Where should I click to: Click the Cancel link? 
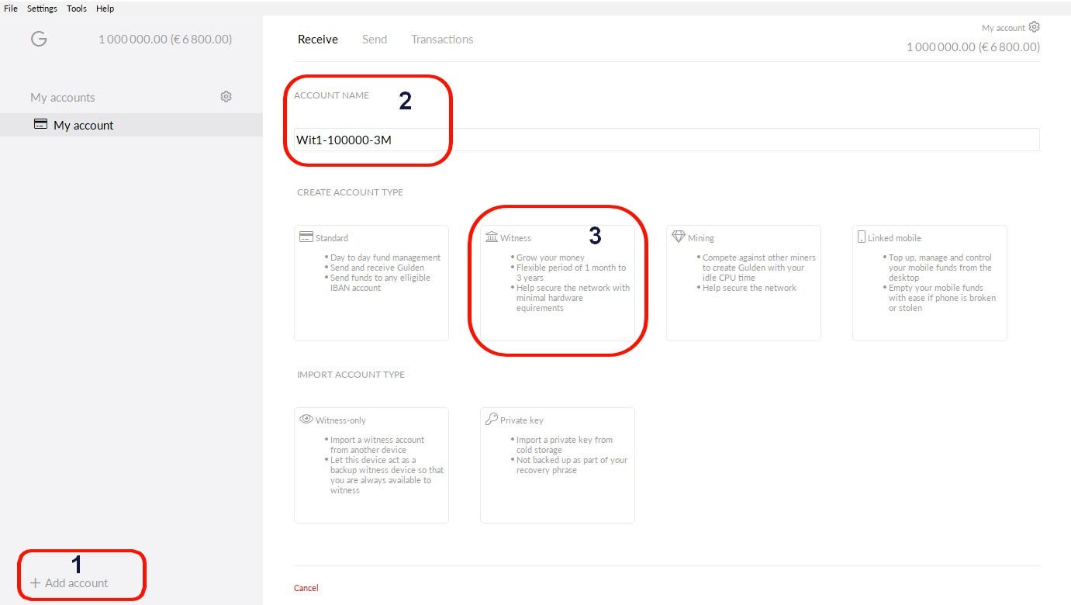point(306,588)
